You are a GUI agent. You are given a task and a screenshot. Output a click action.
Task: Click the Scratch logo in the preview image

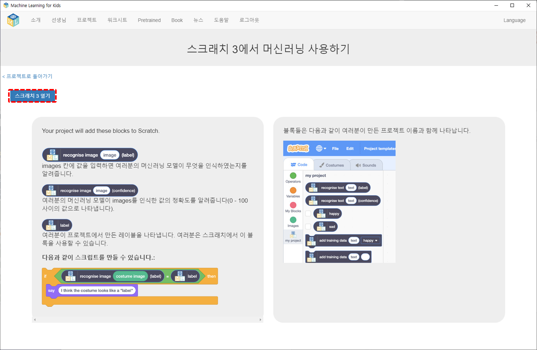(x=298, y=148)
